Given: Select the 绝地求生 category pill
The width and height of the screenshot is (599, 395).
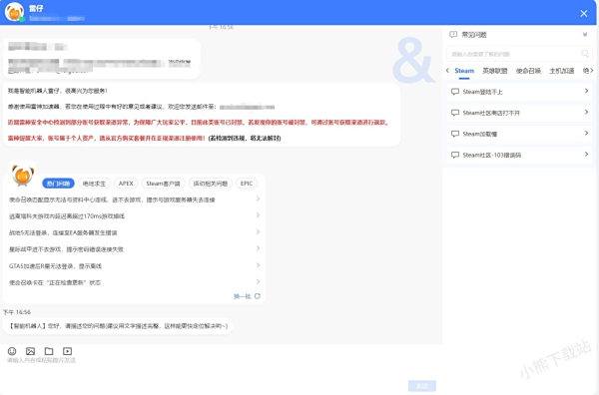Looking at the screenshot, I should click(94, 184).
